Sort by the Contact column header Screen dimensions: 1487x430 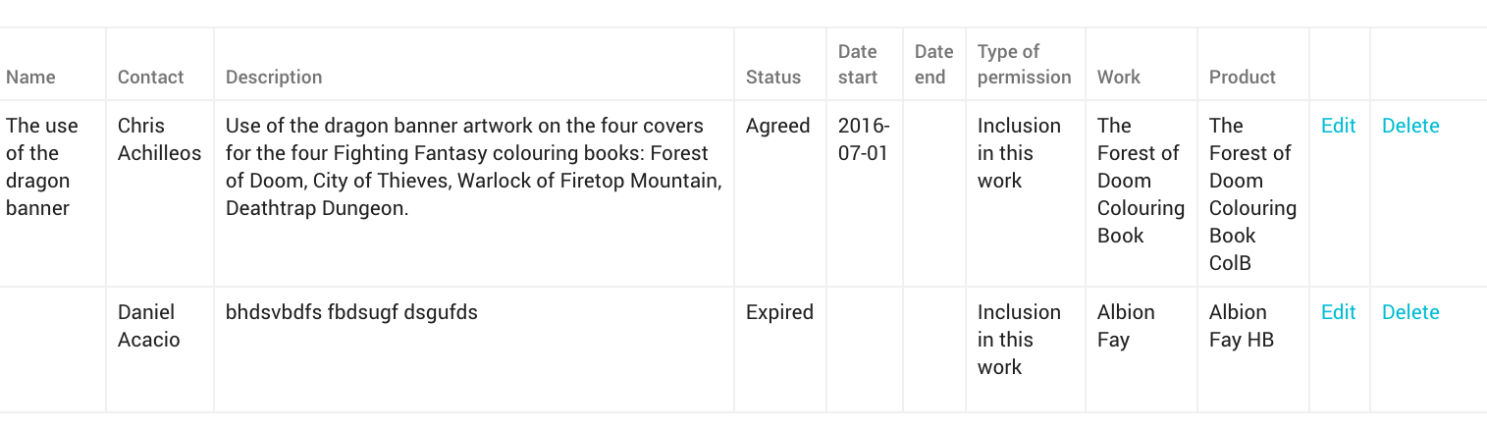coord(150,77)
